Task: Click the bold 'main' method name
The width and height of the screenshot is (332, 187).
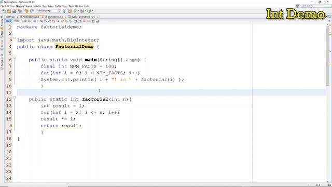Action: 91,60
